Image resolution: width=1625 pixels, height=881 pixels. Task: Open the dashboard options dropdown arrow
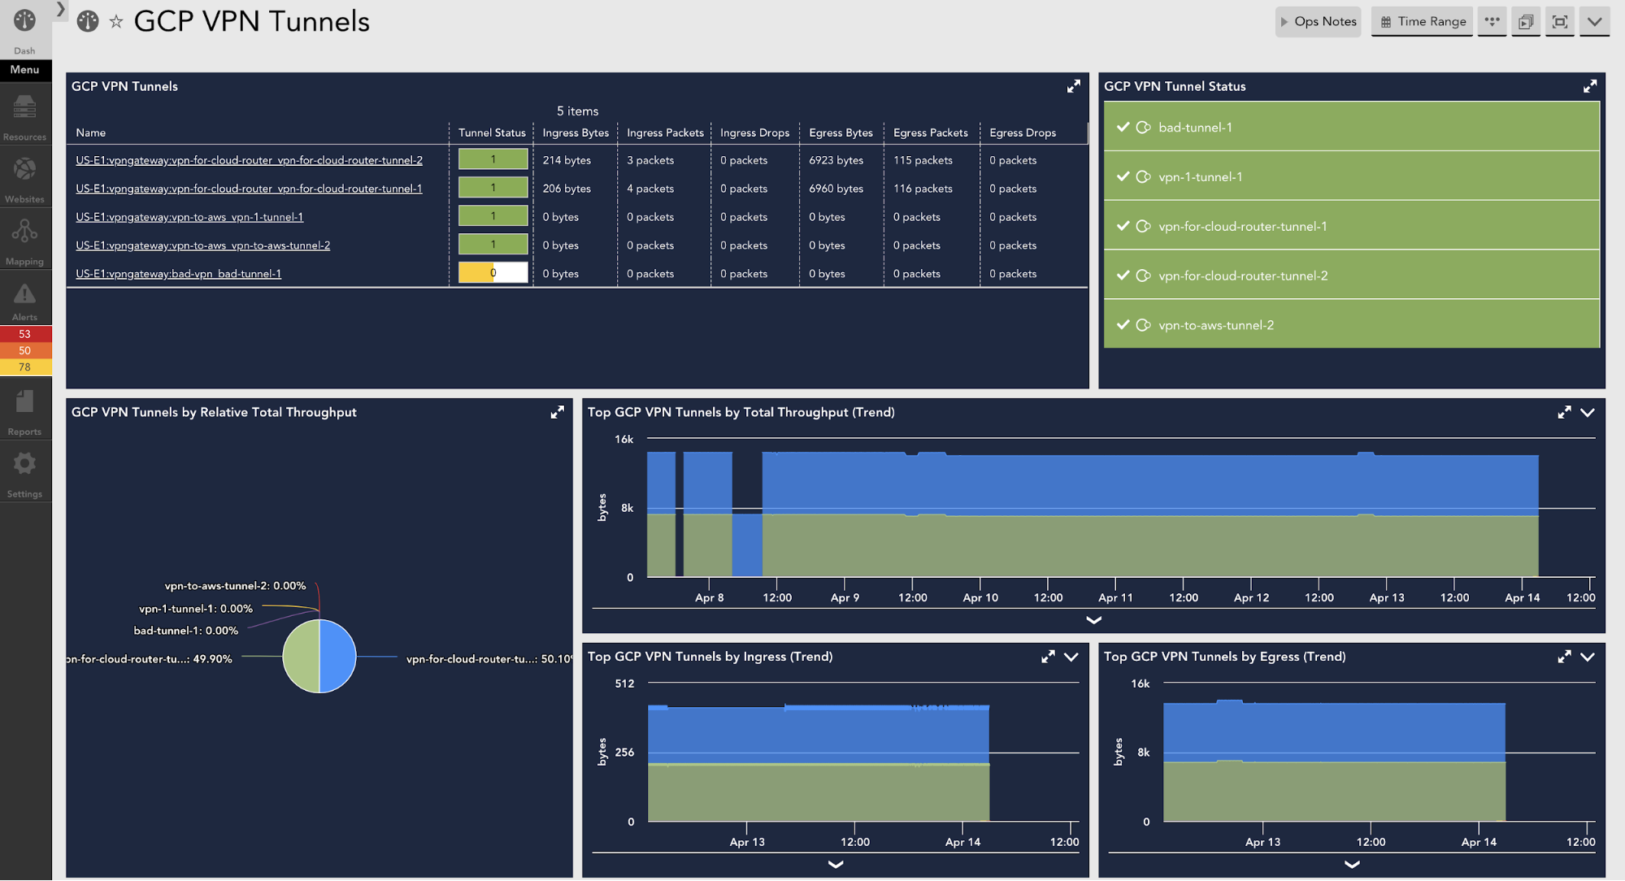1594,22
